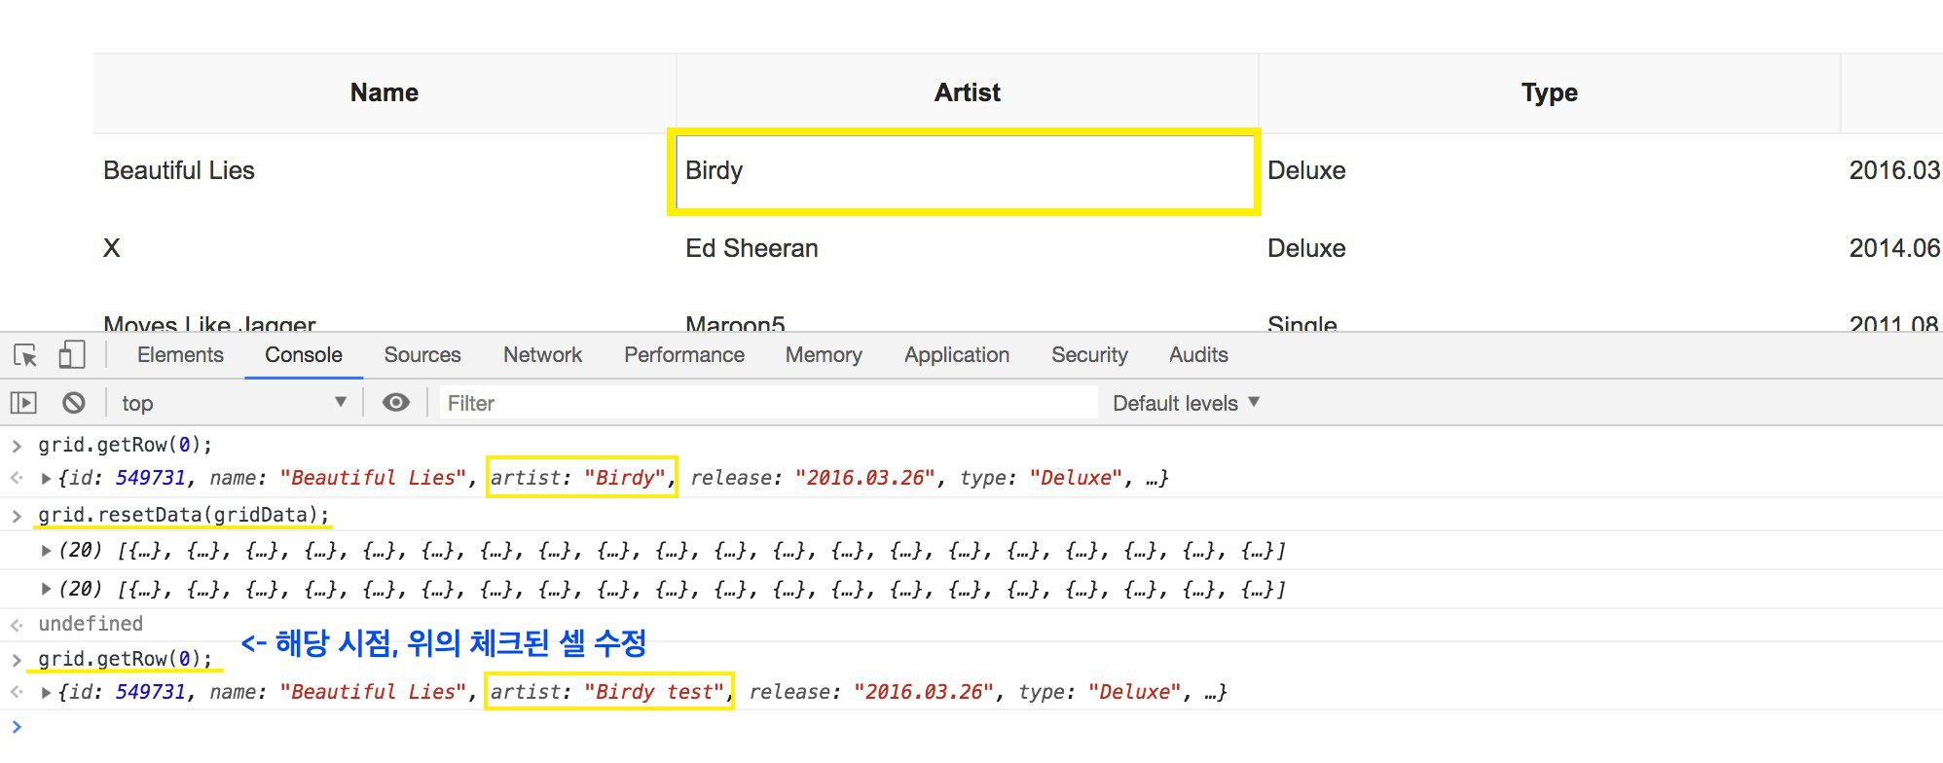This screenshot has width=1943, height=763.
Task: Expand the getRow result with artist "Birdy test"
Action: [x=46, y=692]
